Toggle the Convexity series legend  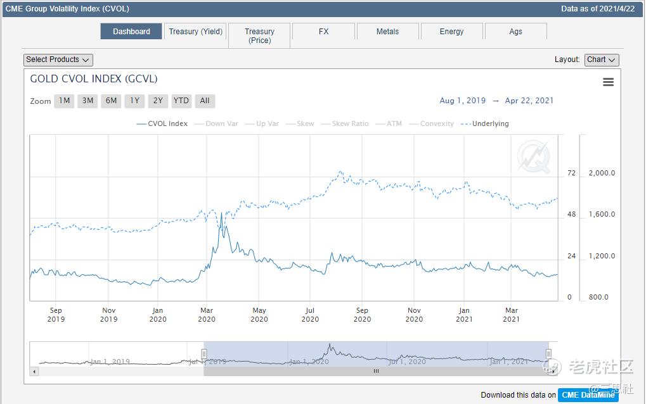(x=431, y=123)
